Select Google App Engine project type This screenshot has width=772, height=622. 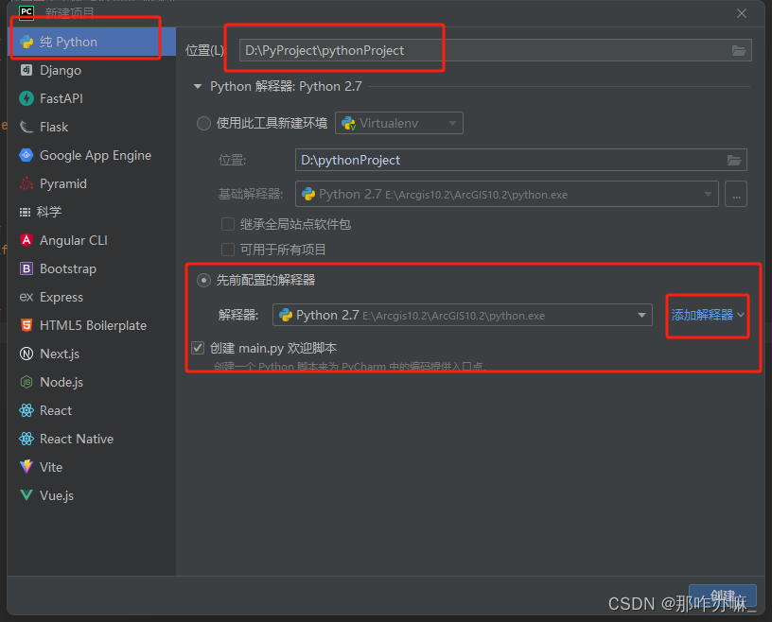point(92,155)
